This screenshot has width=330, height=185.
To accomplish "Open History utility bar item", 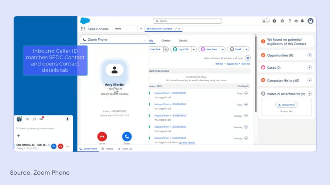I will (107, 148).
